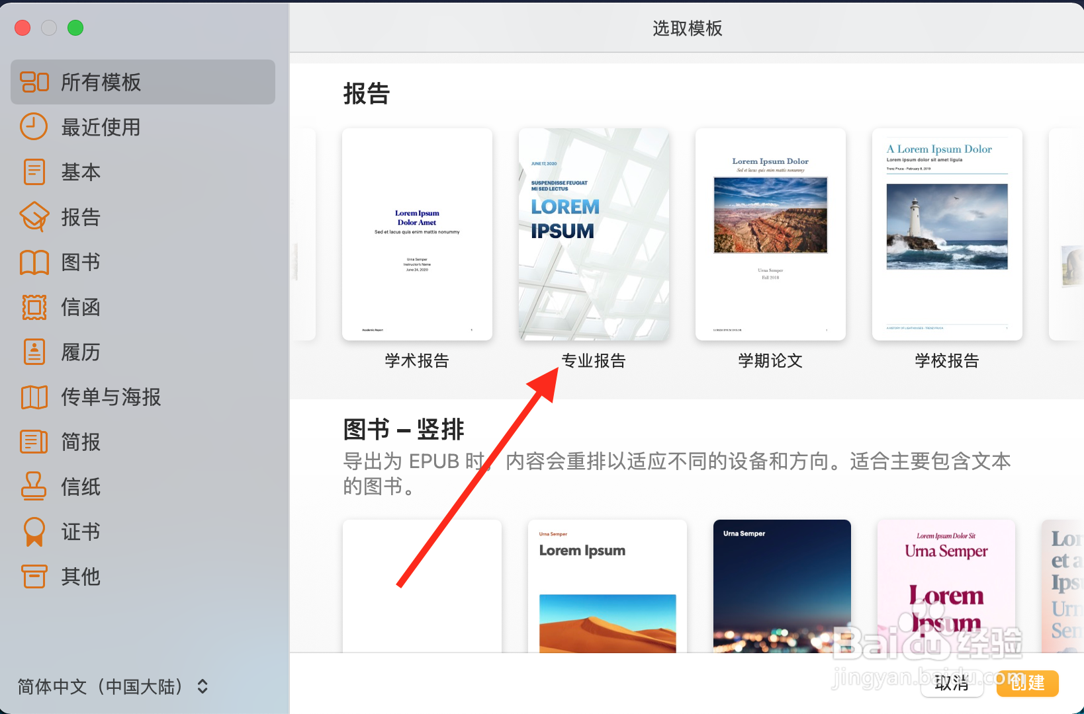Image resolution: width=1084 pixels, height=714 pixels.
Task: Click the 取消 button
Action: pos(952,684)
